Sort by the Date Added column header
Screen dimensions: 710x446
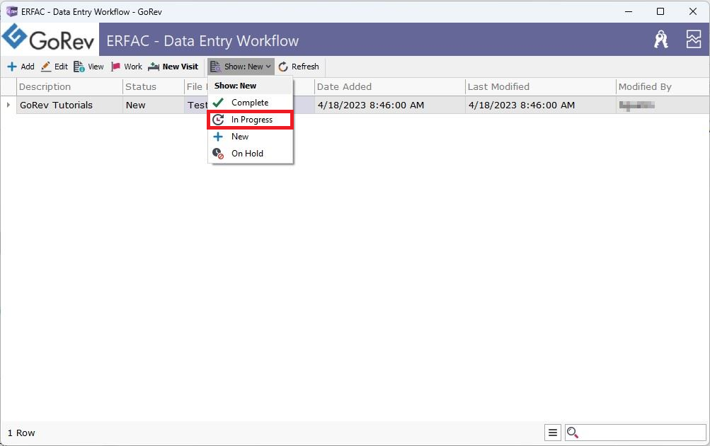[x=390, y=86]
